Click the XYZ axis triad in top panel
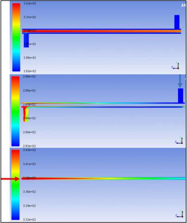This screenshot has height=223, width=187. (x=175, y=66)
